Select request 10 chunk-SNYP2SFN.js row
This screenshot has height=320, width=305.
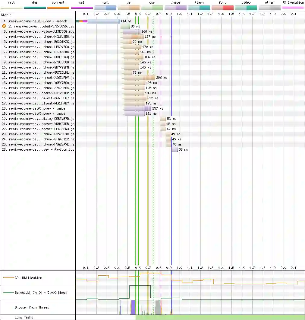pyautogui.click(x=38, y=67)
